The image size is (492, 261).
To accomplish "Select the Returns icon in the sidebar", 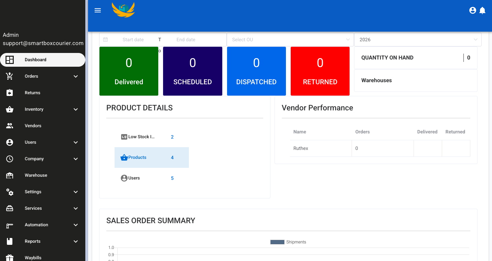I will pos(10,93).
